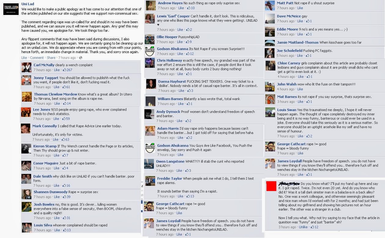Click the post's 7 hours ago timestamp
Screen dimensions: 385x238
pyautogui.click(x=67, y=58)
